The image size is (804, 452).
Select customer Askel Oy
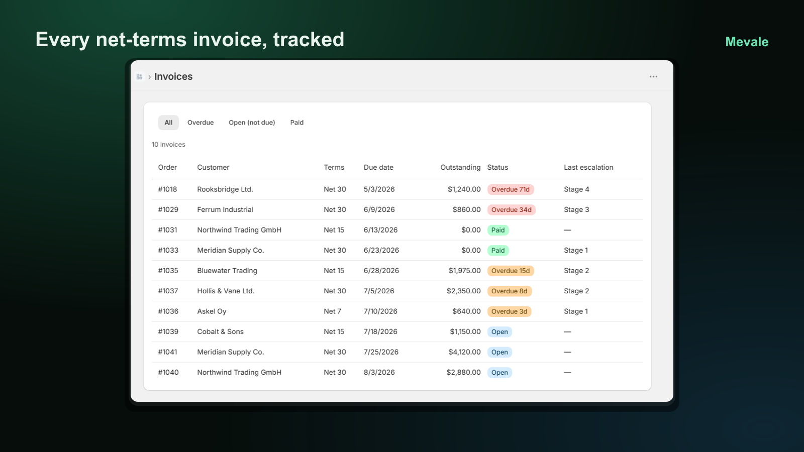click(212, 311)
